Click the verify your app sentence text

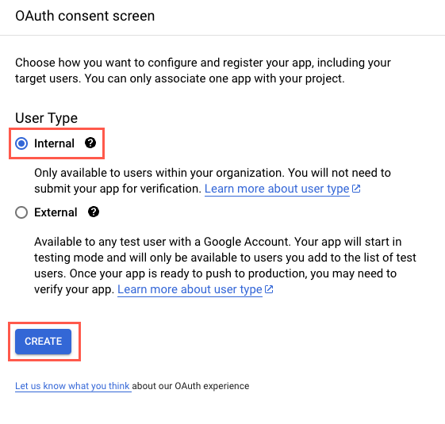click(74, 289)
